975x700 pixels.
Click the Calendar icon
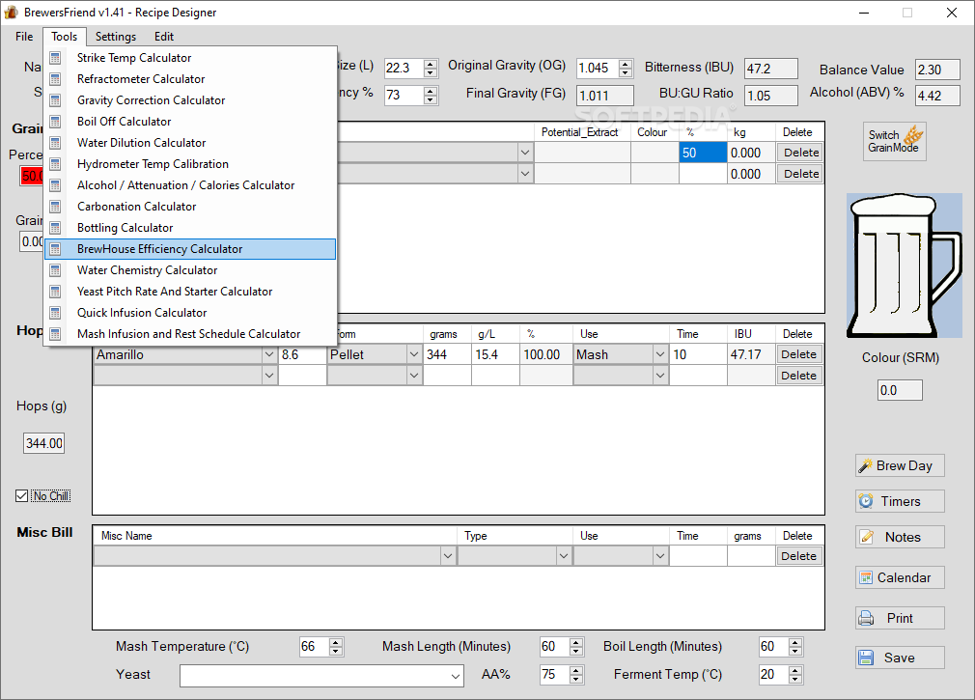(x=866, y=577)
